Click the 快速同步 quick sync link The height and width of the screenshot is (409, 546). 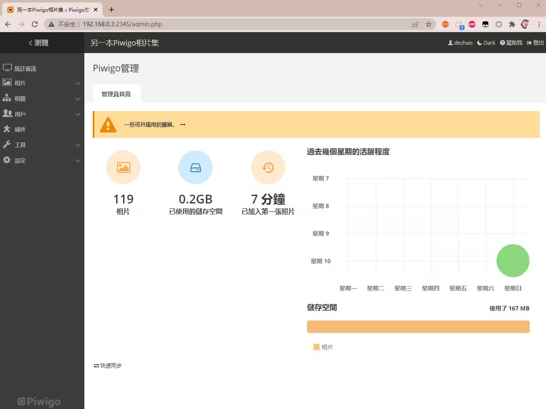108,365
